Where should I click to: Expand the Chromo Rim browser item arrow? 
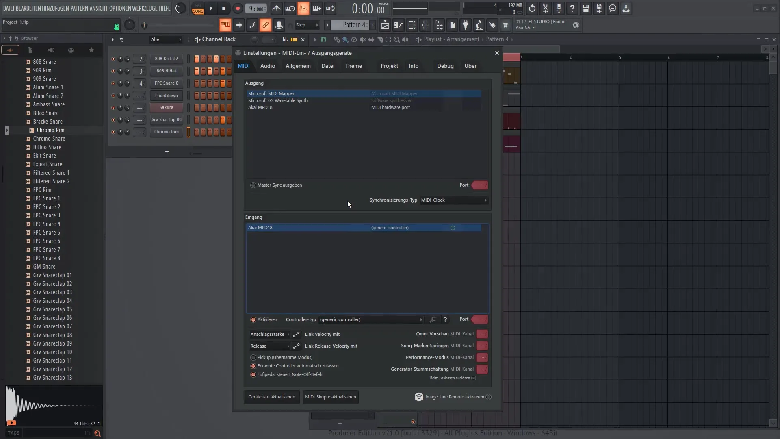coord(7,130)
